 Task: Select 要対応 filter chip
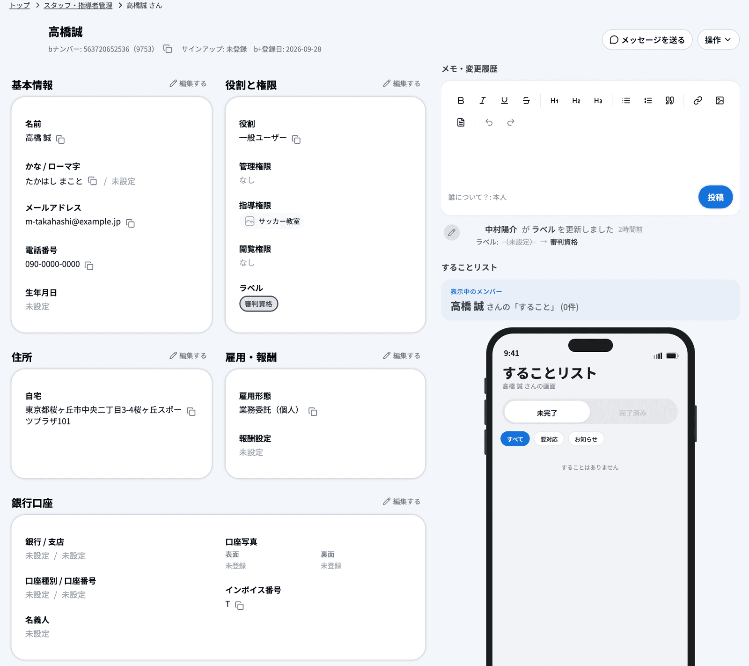coord(549,439)
